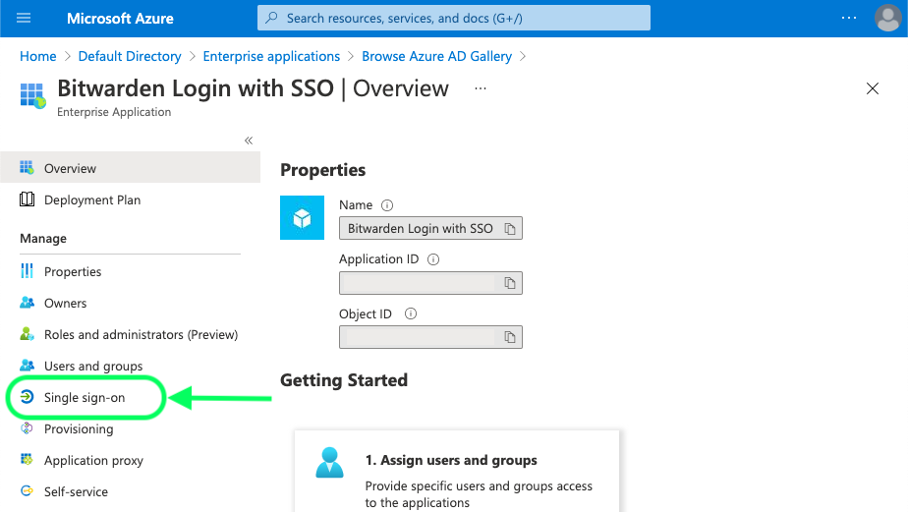
Task: Show info tooltip for Application ID
Action: [x=433, y=259]
